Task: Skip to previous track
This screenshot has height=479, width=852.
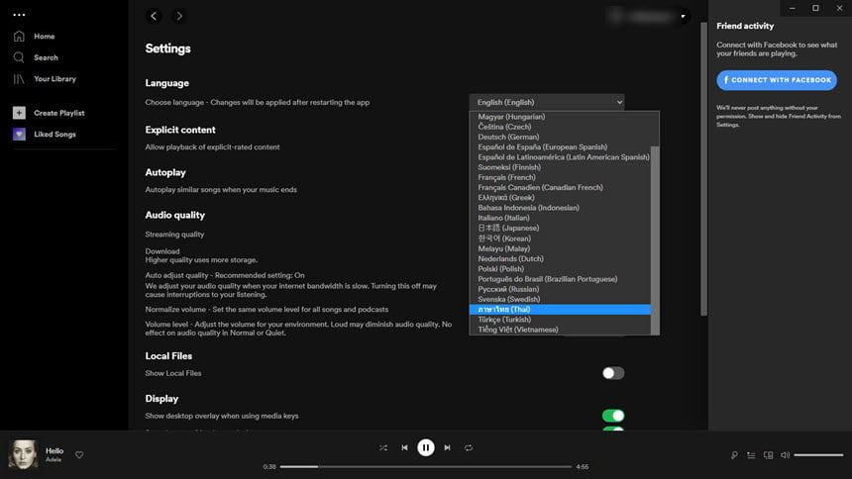Action: (404, 448)
